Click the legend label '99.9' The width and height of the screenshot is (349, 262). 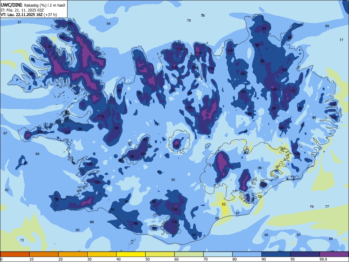point(323,259)
